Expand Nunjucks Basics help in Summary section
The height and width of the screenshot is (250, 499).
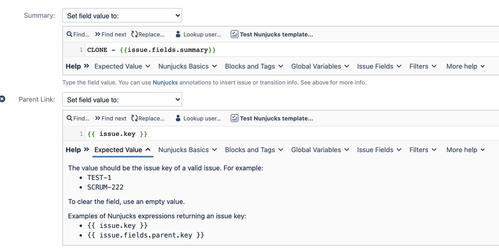click(187, 66)
